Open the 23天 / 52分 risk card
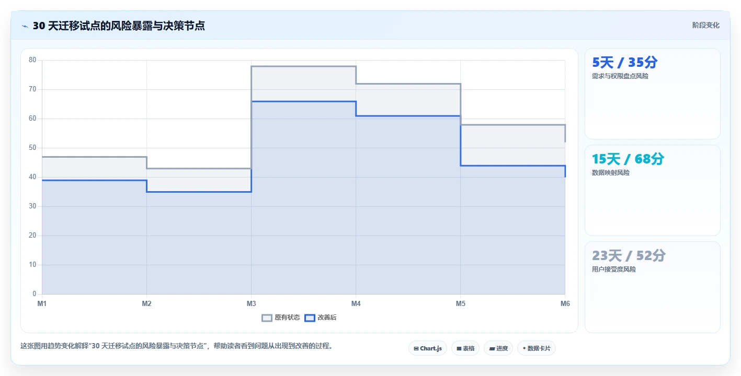Viewport: 741px width, 376px height. tap(653, 287)
